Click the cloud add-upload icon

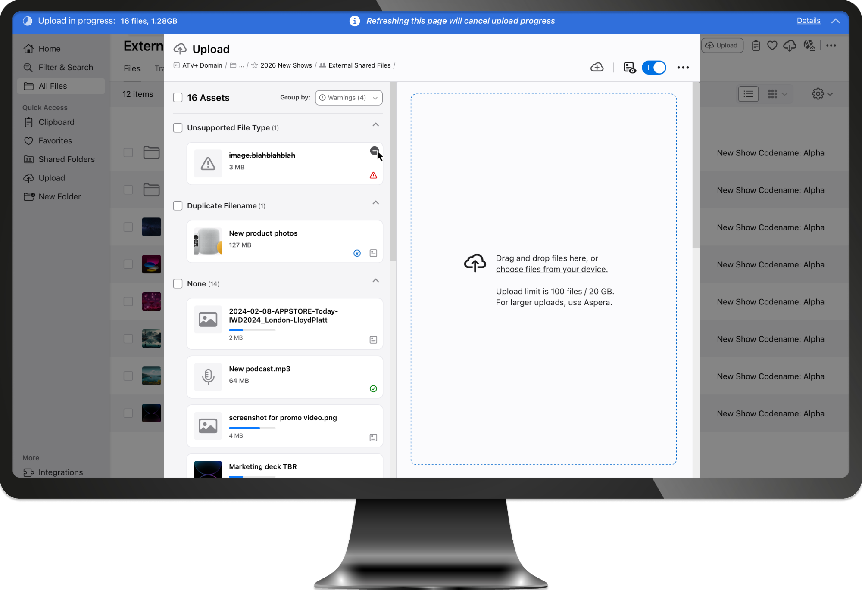click(x=597, y=67)
